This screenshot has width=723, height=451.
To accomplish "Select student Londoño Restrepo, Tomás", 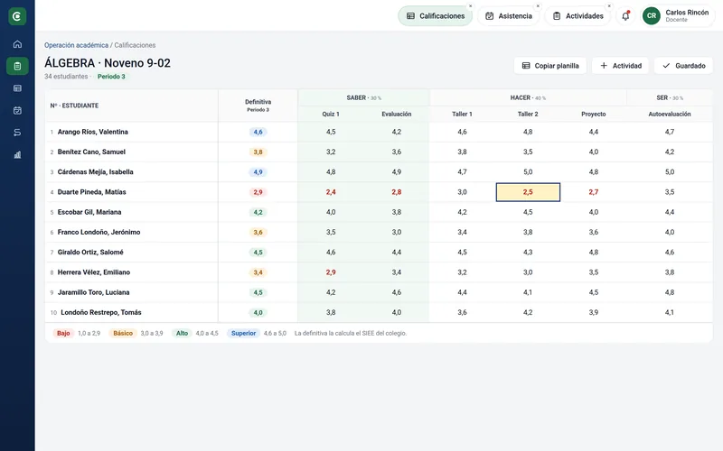I will tap(101, 312).
